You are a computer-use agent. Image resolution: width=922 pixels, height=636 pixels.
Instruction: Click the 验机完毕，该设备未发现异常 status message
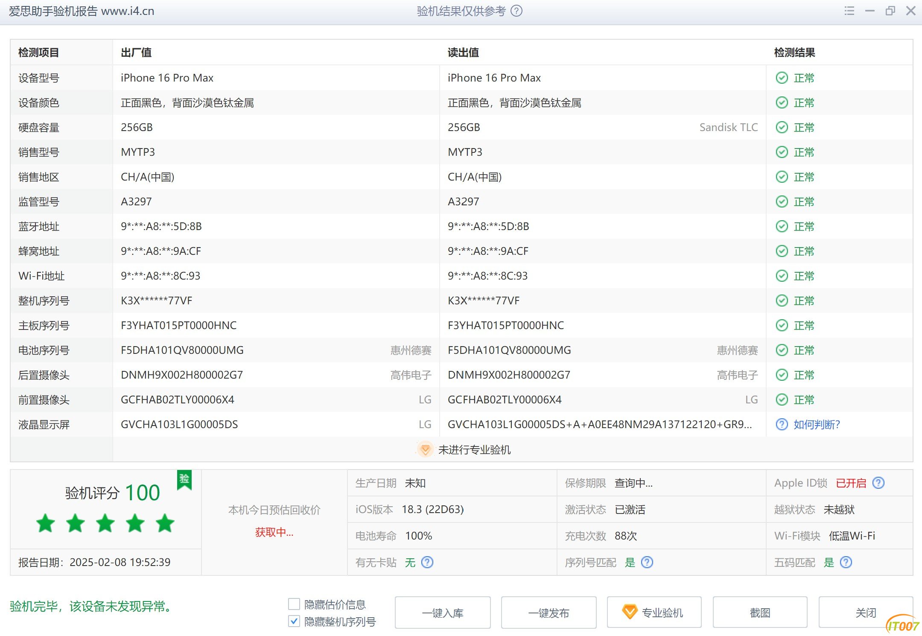[x=92, y=606]
